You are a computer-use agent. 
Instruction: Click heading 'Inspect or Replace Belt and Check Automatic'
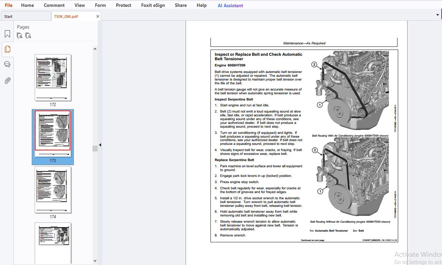pos(258,54)
